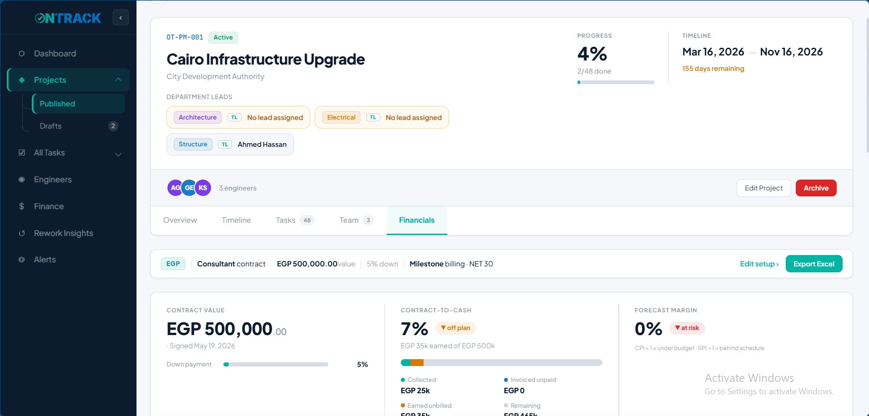Click the project ID OT-PM-001
The image size is (869, 416).
tap(185, 37)
